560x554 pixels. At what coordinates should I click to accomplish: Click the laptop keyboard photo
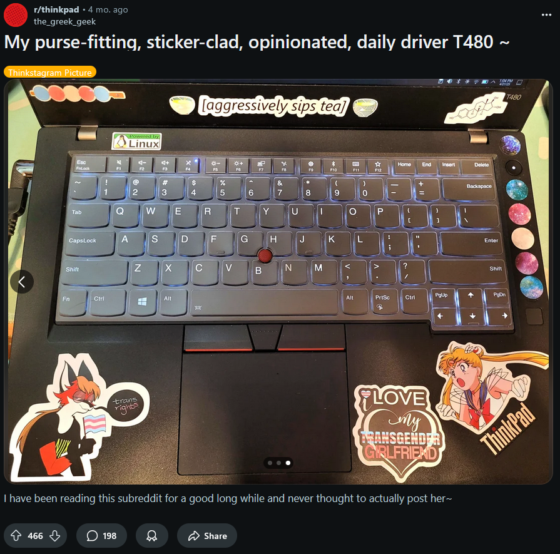click(278, 282)
